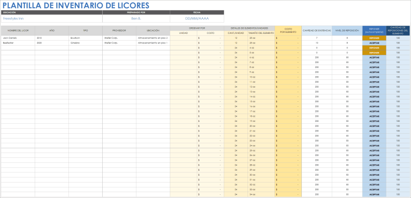This screenshot has width=411, height=198.
Task: Click ACEPTAR in the 34 oz row
Action: pos(374,195)
